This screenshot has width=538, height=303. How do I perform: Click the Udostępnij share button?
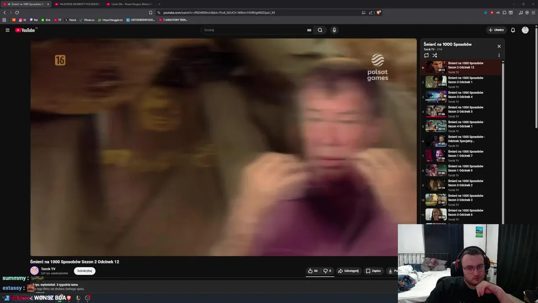[x=348, y=271]
